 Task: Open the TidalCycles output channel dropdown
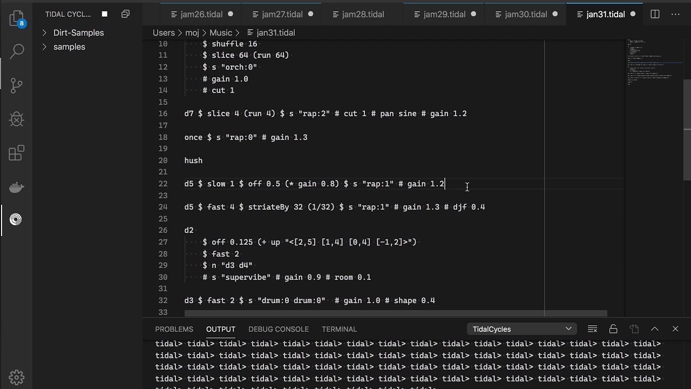[521, 329]
